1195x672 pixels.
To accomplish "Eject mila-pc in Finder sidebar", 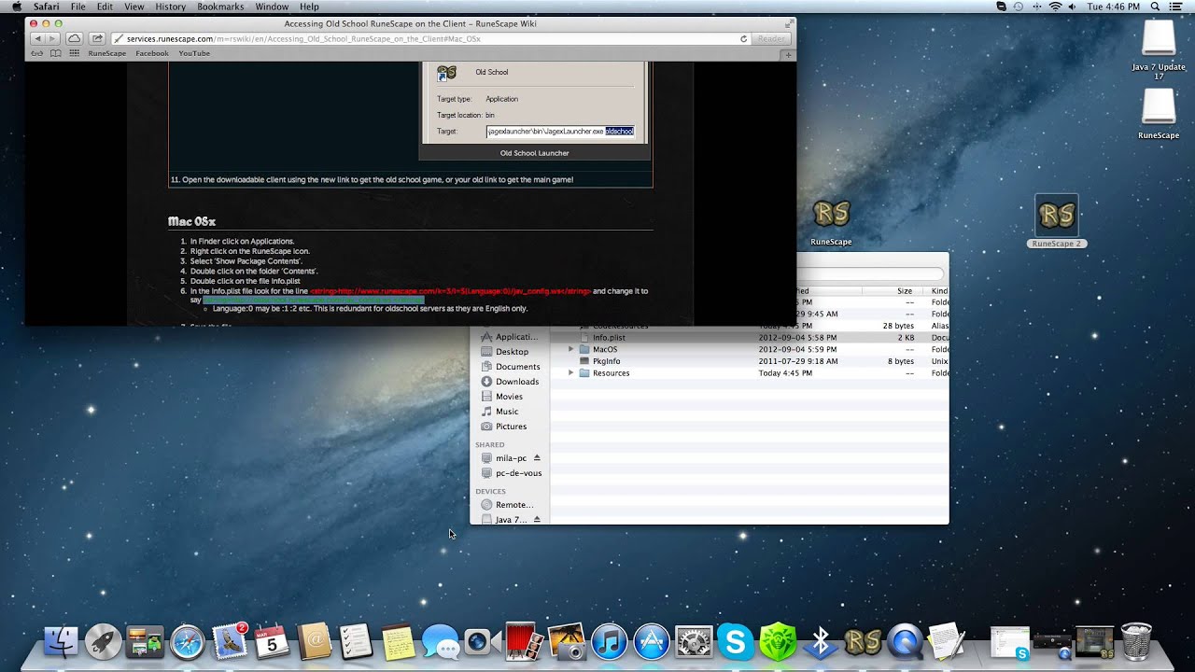I will click(537, 458).
